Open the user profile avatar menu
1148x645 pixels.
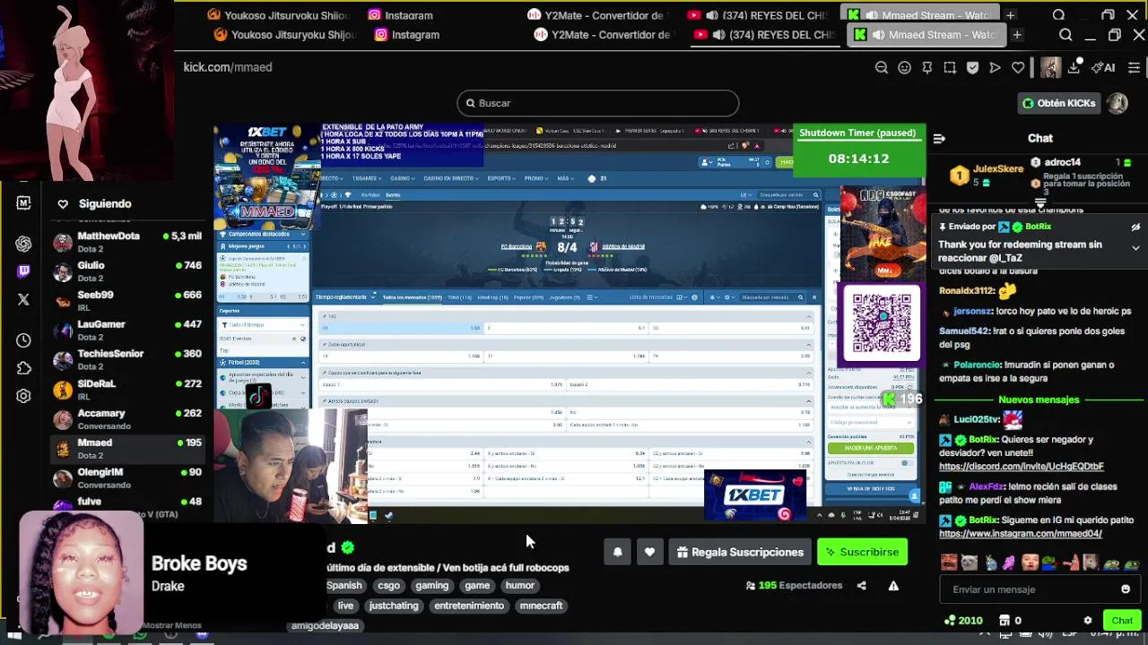point(1117,103)
